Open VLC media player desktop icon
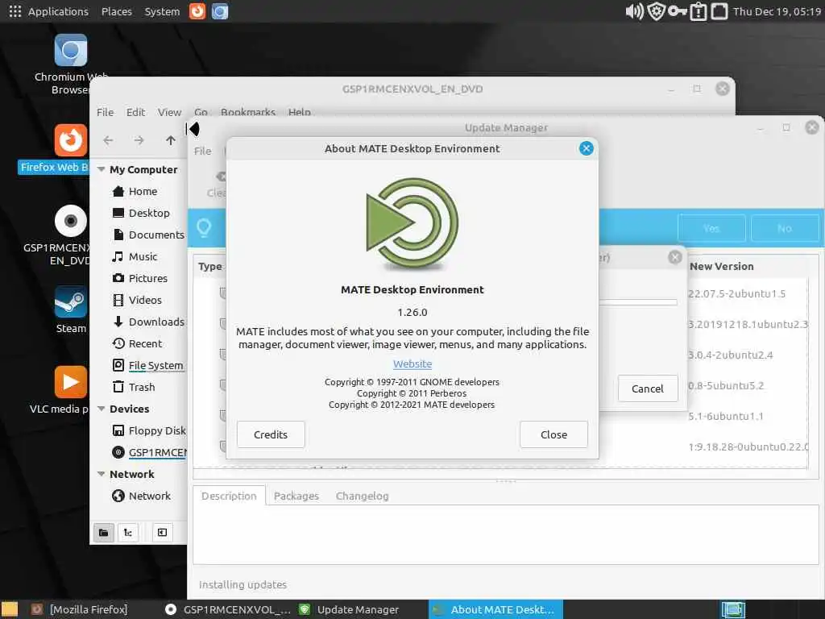 pos(71,382)
